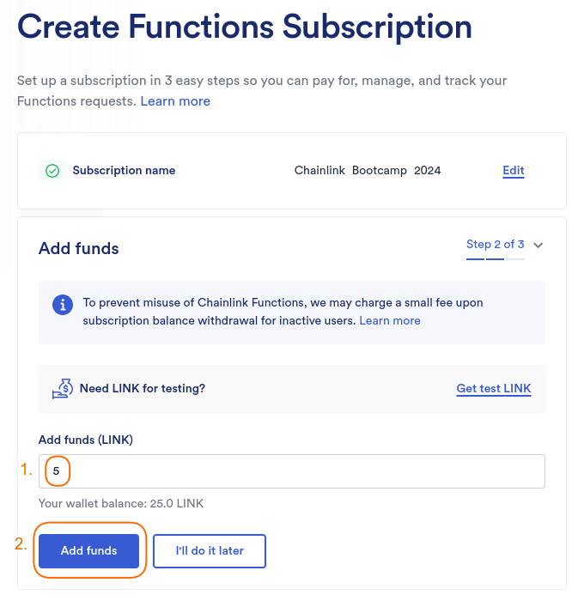Image resolution: width=578 pixels, height=601 pixels.
Task: Click the wallet balance 25.0 LINK text
Action: point(121,503)
